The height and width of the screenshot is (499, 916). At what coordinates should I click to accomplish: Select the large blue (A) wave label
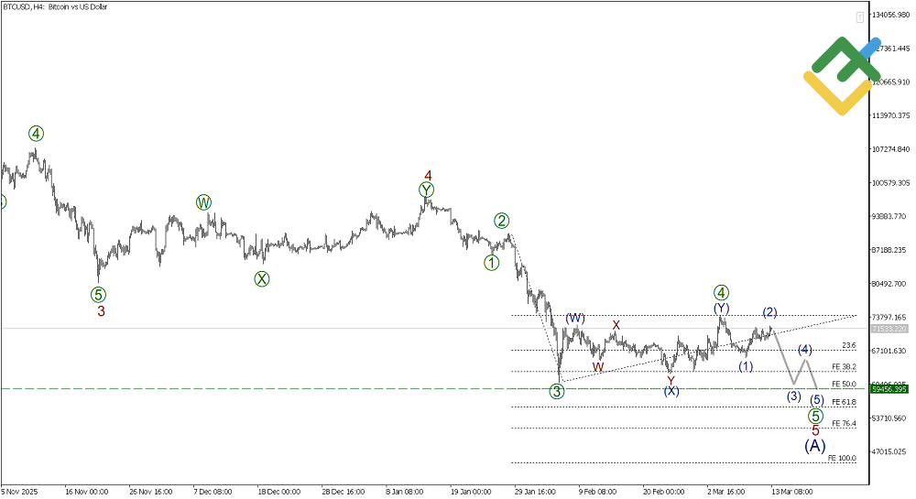pyautogui.click(x=815, y=446)
